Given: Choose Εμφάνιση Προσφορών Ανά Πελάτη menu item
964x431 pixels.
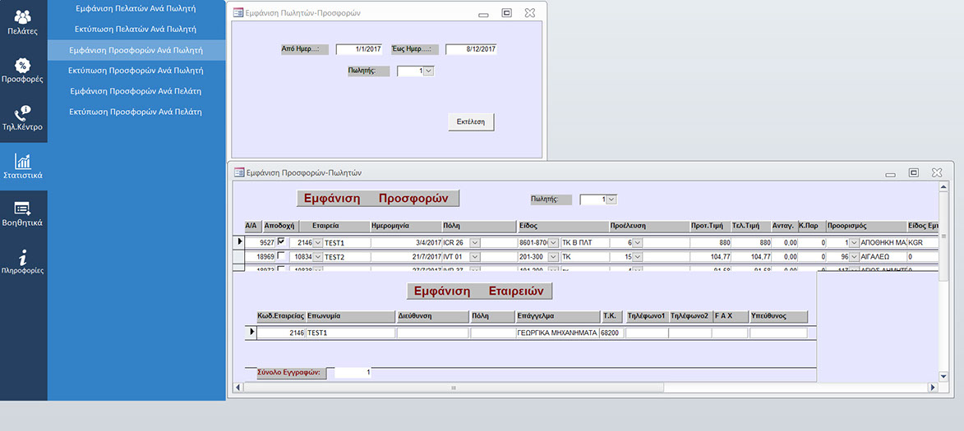Looking at the screenshot, I should [x=136, y=91].
